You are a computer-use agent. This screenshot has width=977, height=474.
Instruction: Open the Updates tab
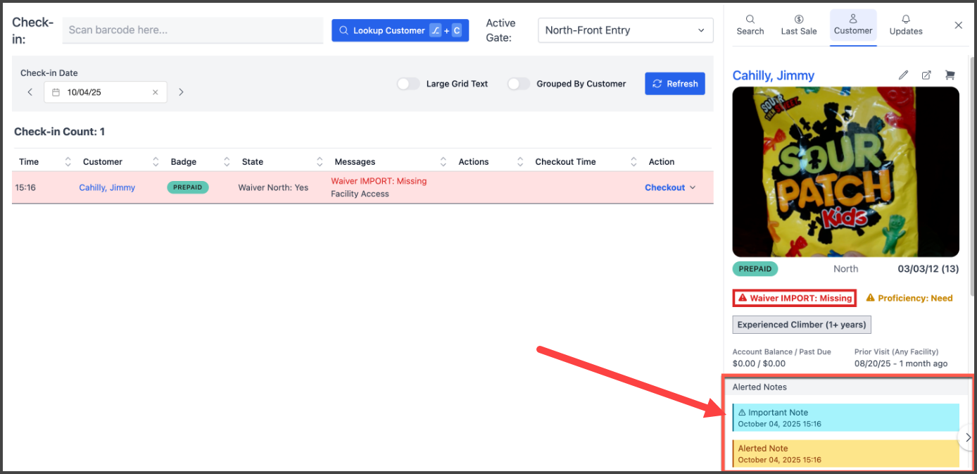tap(905, 25)
